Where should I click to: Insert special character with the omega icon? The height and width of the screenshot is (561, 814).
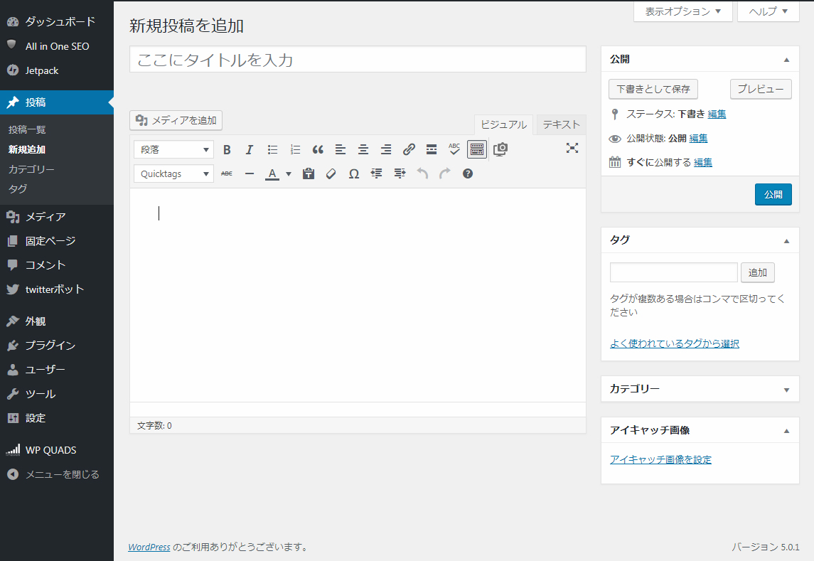(x=353, y=173)
